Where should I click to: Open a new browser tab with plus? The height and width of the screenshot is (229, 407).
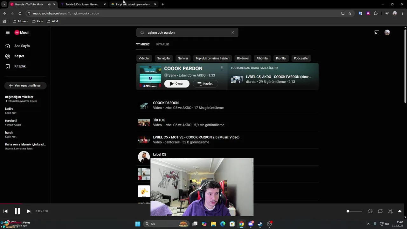tap(163, 4)
